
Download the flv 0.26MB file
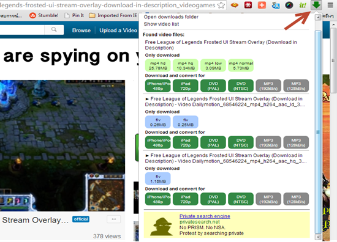point(157,122)
